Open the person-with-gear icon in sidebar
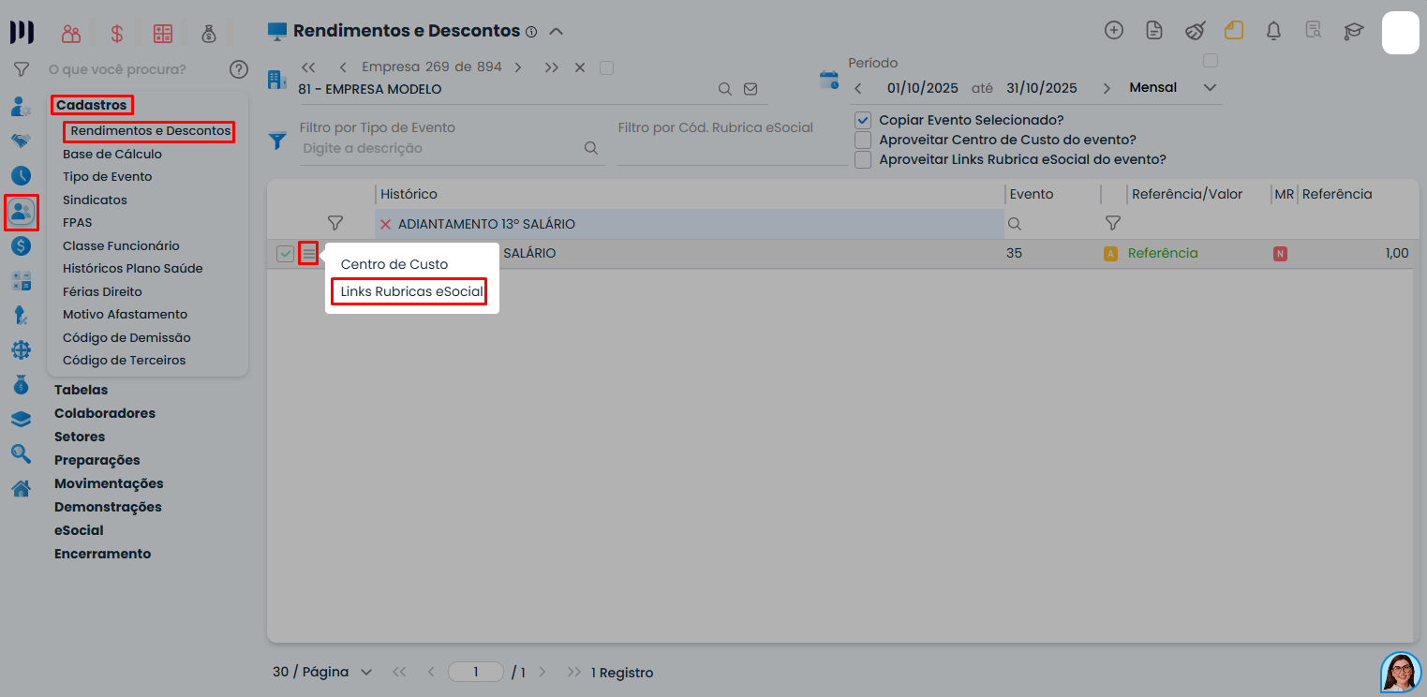The width and height of the screenshot is (1427, 697). coord(21,106)
